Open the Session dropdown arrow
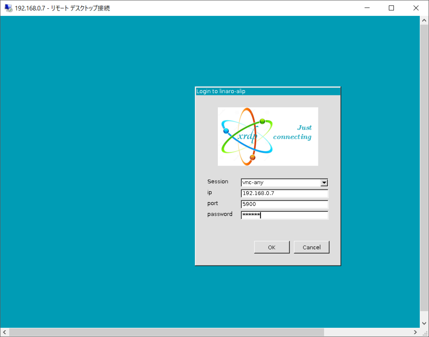 324,183
